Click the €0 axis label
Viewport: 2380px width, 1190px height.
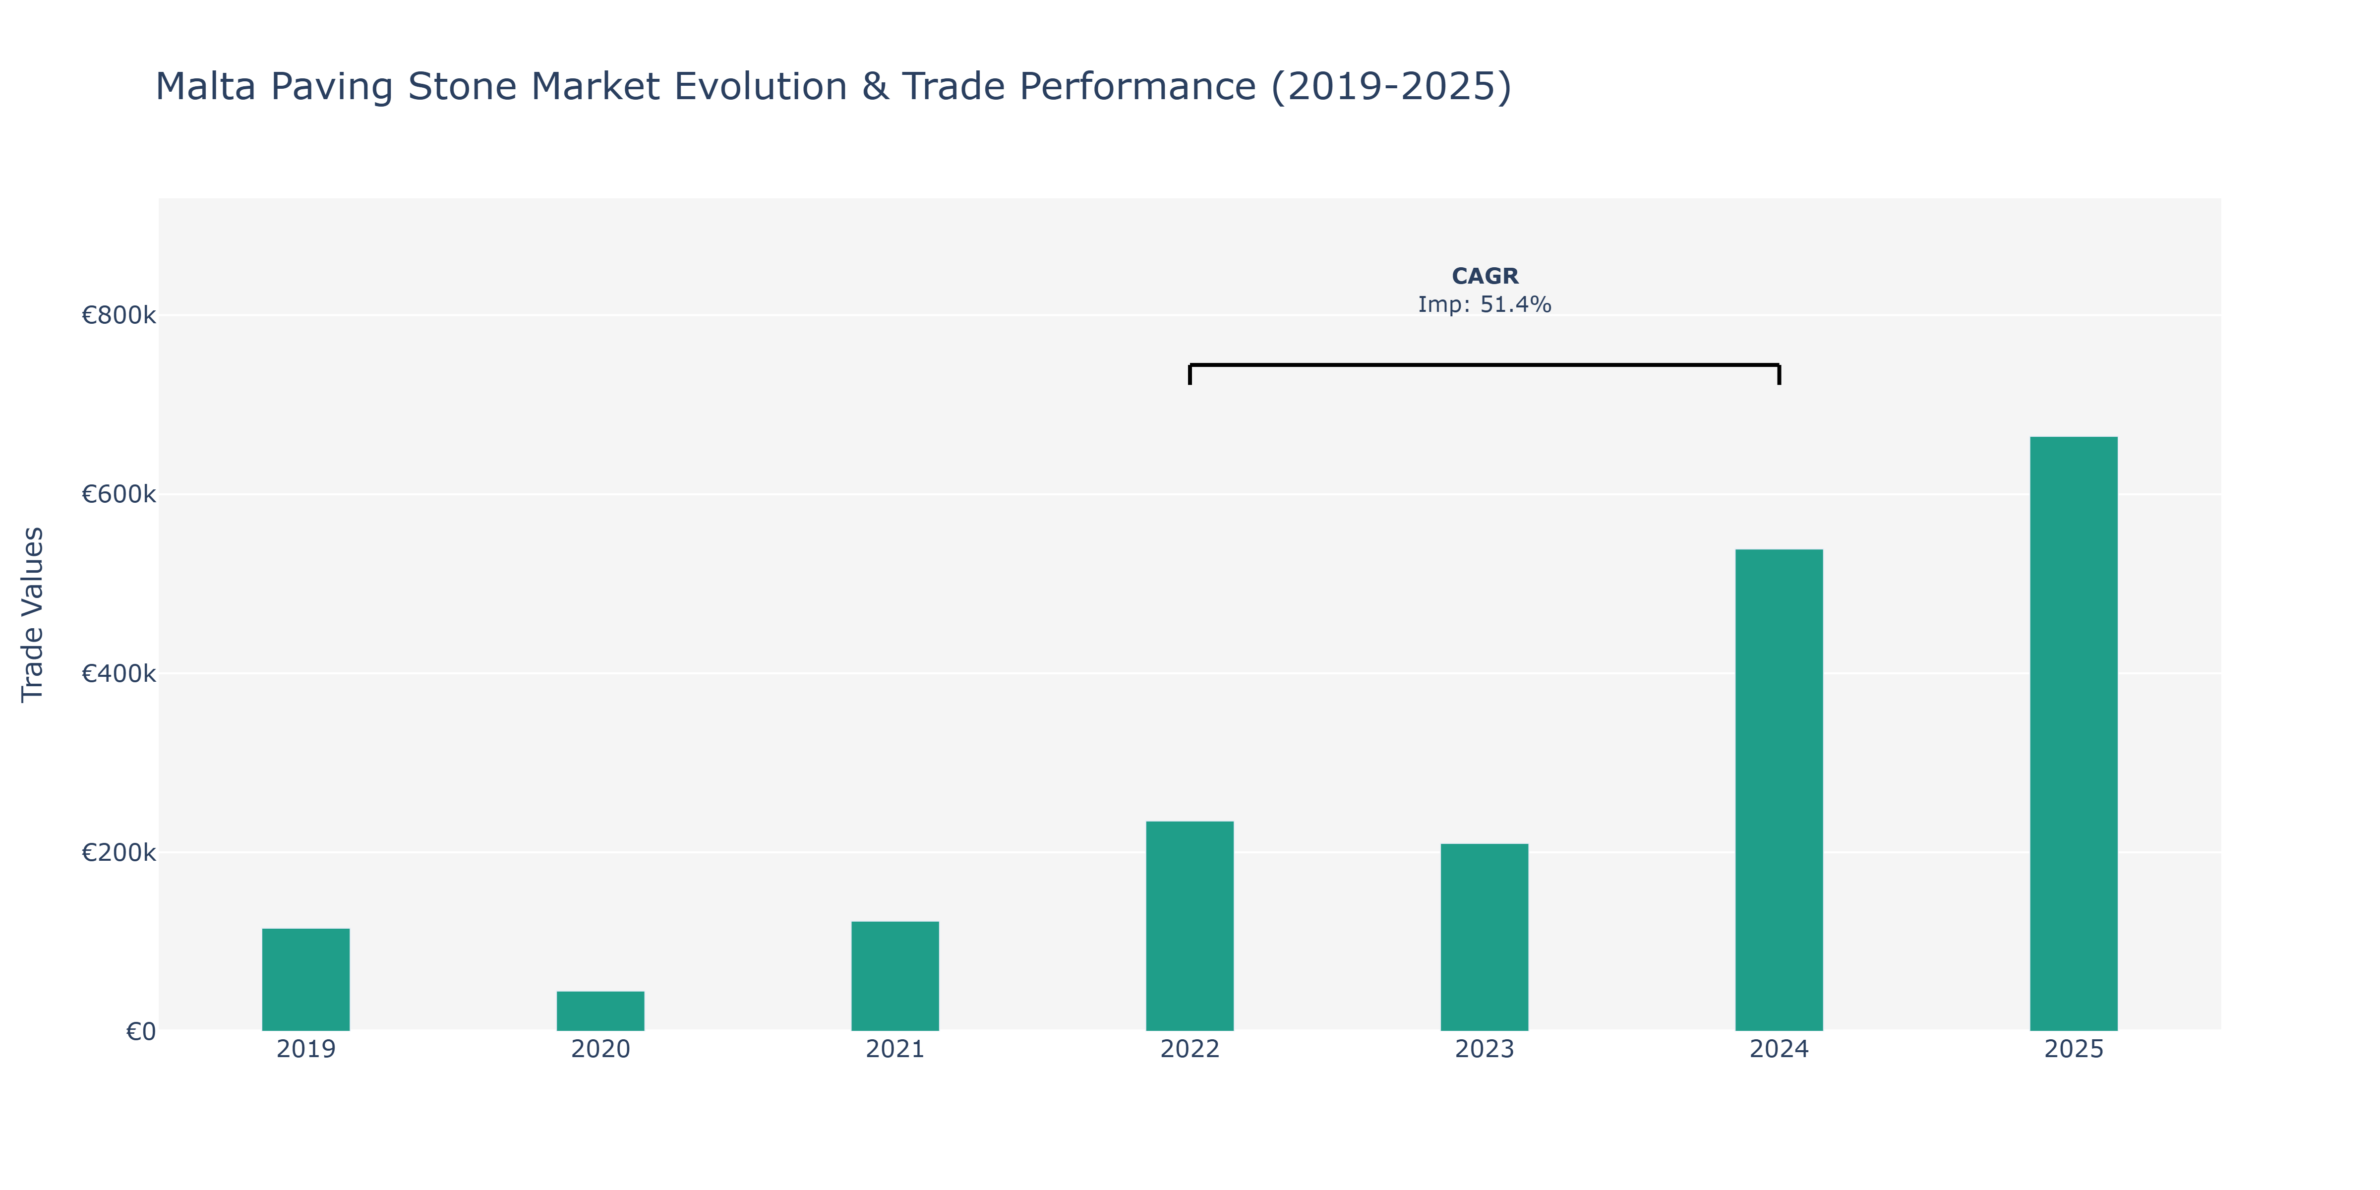pyautogui.click(x=141, y=1032)
